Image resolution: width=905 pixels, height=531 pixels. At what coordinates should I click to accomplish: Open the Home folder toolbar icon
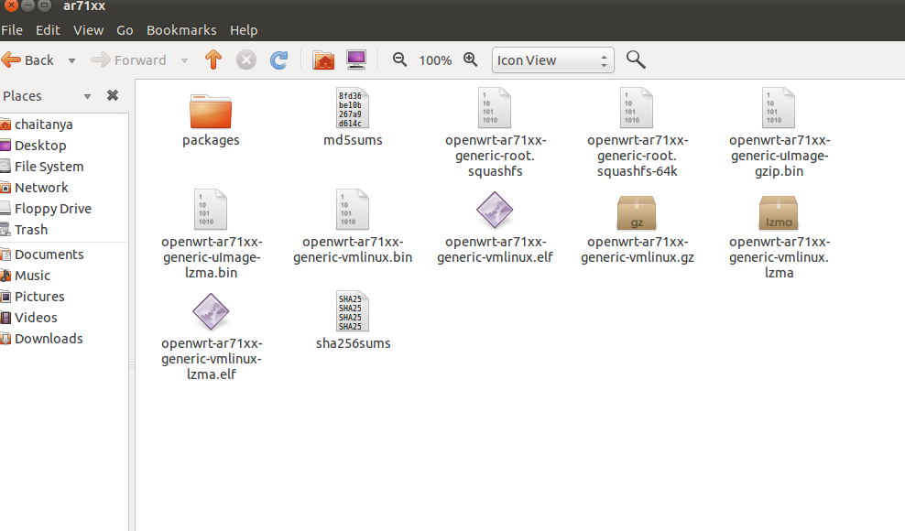click(x=323, y=60)
